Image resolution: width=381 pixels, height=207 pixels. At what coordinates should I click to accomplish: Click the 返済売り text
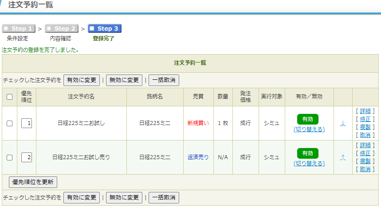pyautogui.click(x=198, y=157)
